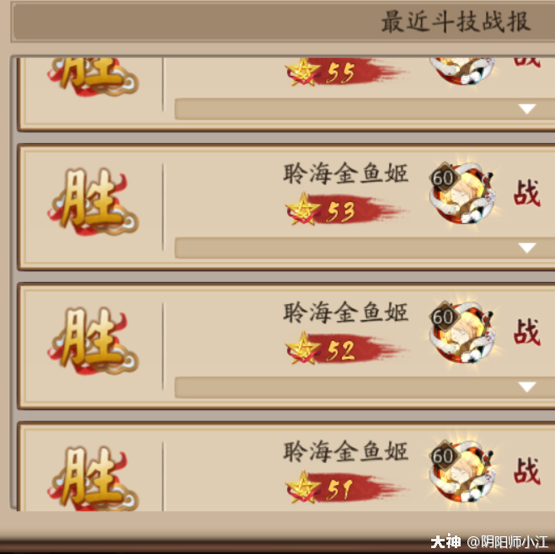Click the victory badge in the 55-star row
555x554 pixels.
click(x=93, y=76)
